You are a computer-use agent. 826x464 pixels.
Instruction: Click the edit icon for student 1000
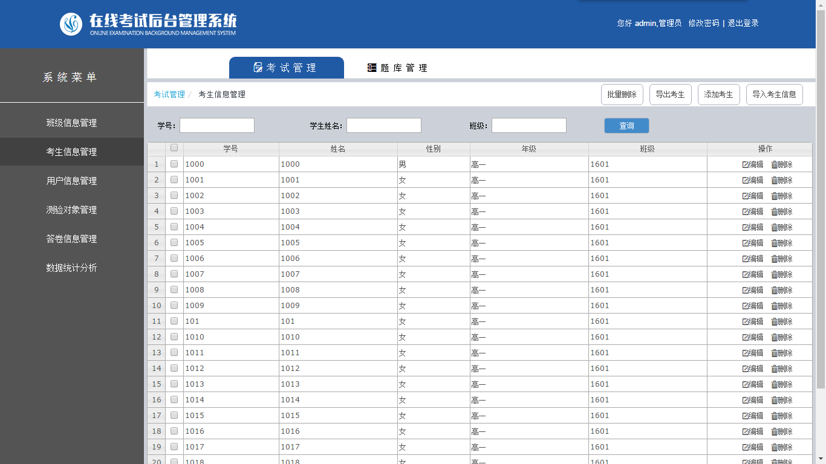click(746, 164)
